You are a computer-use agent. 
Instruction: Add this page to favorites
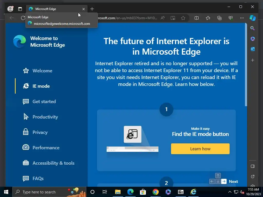pyautogui.click(x=183, y=18)
